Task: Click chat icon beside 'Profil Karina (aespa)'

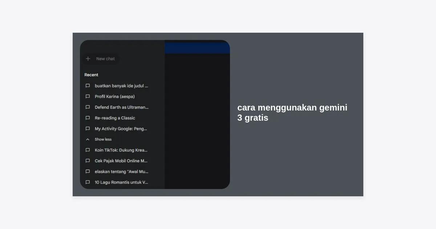Action: tap(88, 97)
